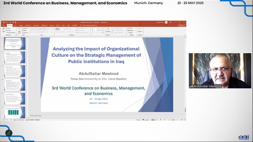Toggle the Notes pane in status bar
253x142 pixels.
point(138,120)
